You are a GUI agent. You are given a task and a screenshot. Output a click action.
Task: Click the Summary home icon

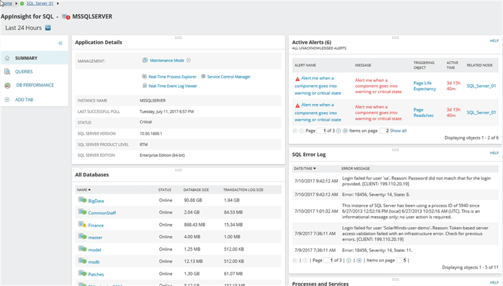pyautogui.click(x=7, y=58)
